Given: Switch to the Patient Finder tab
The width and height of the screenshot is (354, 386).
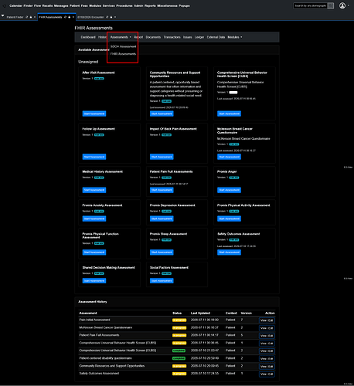Looking at the screenshot, I should [15, 17].
